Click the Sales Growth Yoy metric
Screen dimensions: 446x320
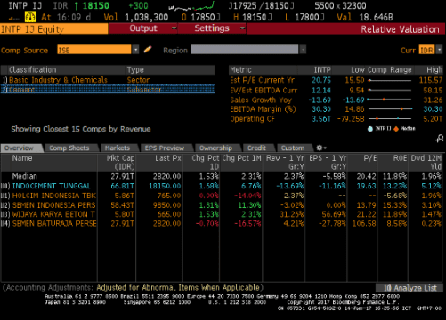point(261,100)
